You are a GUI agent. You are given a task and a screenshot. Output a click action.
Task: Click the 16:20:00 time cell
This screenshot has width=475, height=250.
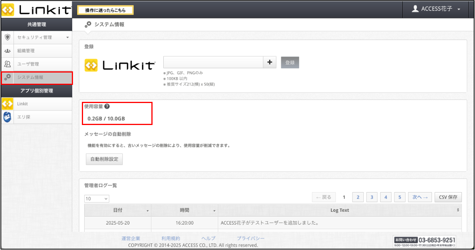pos(185,223)
